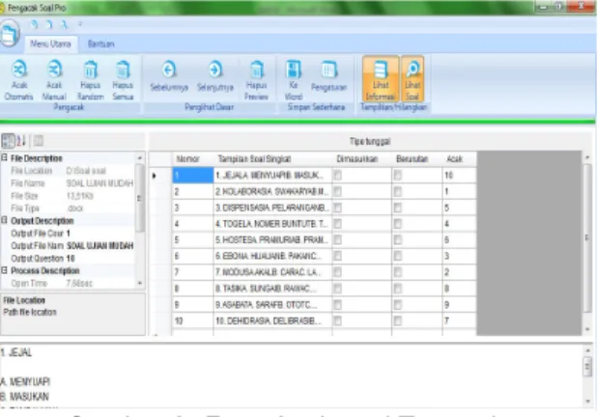Viewport: 598px width, 417px height.
Task: Click the preview pane scrollbar thumb
Action: [x=587, y=366]
